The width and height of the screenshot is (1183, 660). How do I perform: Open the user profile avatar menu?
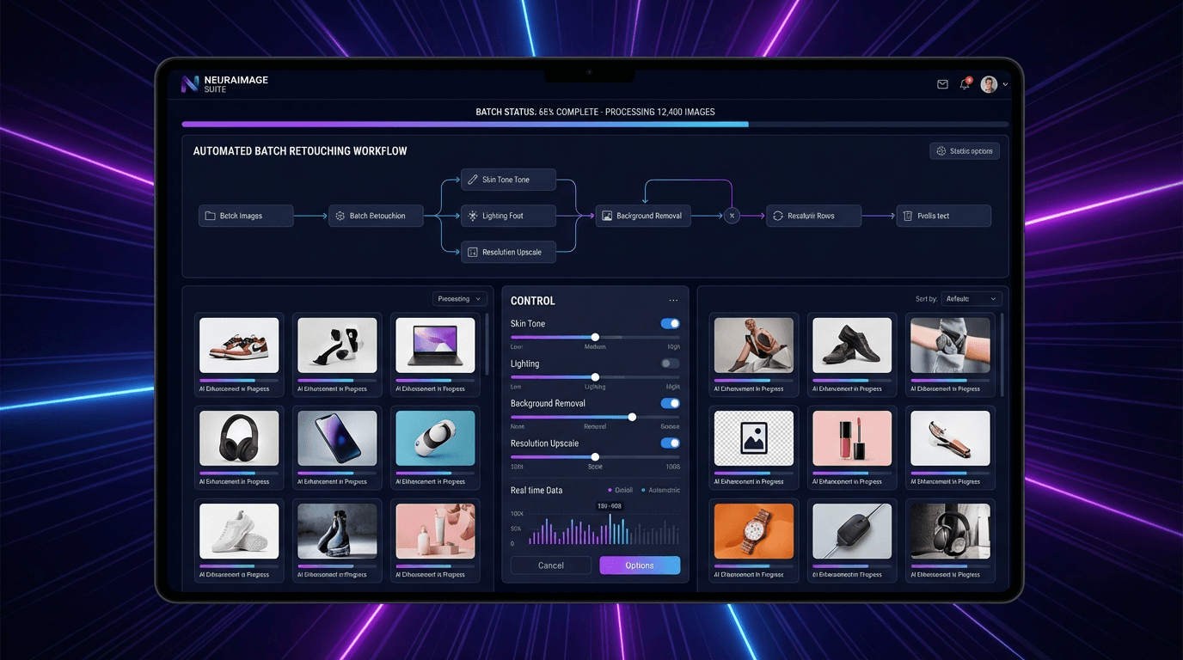pos(990,84)
